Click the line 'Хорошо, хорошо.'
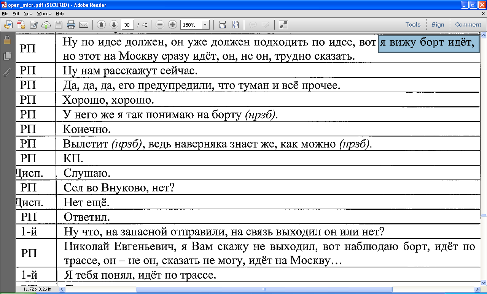487x294 pixels. [108, 101]
